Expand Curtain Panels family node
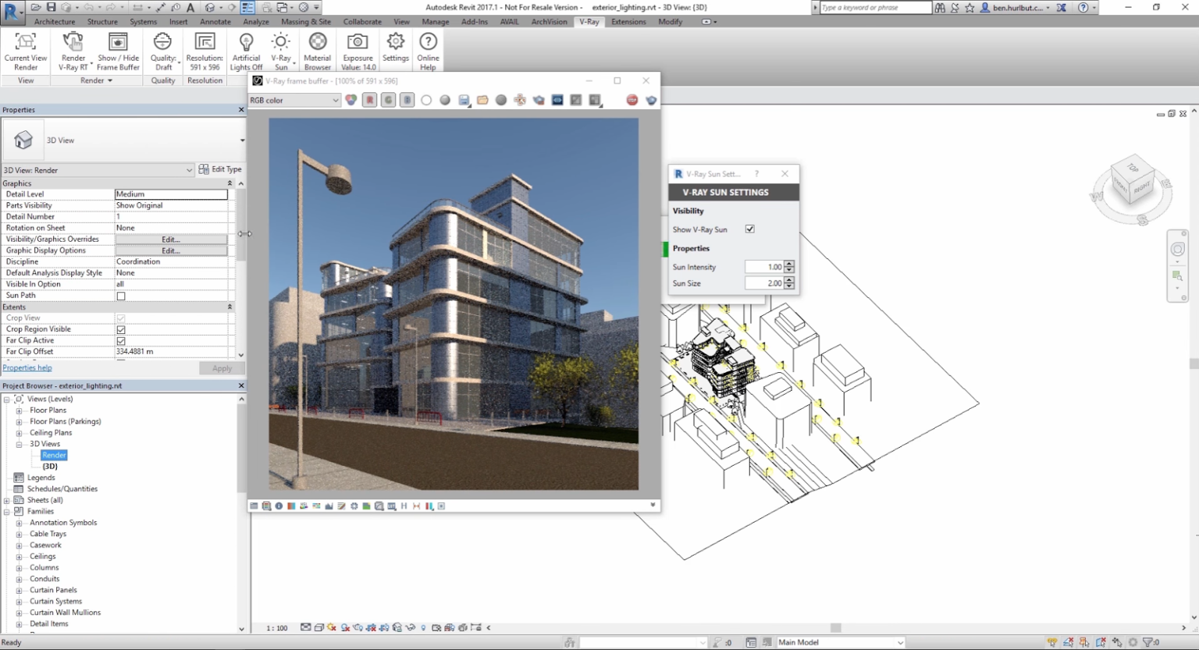The height and width of the screenshot is (650, 1199). [20, 590]
